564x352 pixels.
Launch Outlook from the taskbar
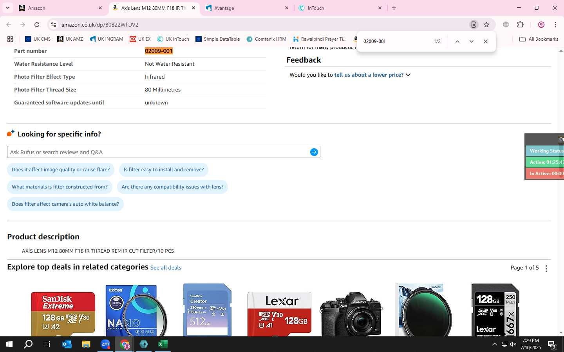pyautogui.click(x=67, y=344)
